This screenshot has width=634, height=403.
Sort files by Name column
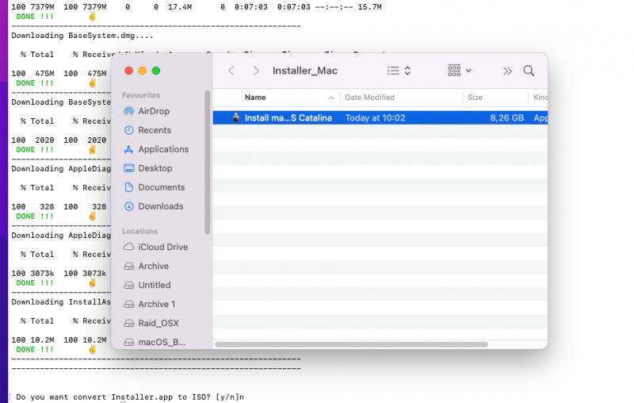[x=255, y=98]
